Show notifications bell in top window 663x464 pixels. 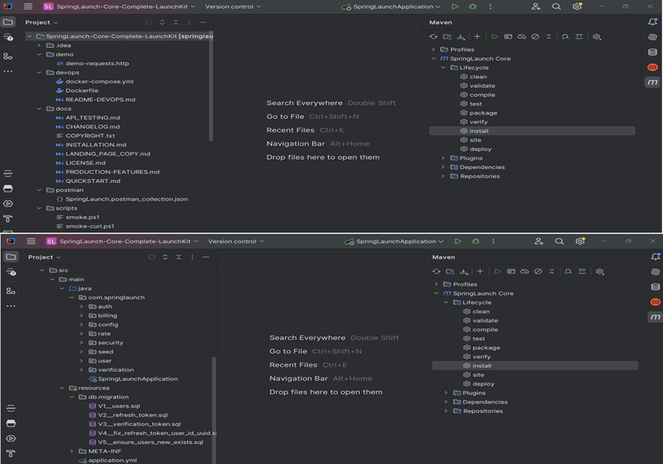[652, 22]
